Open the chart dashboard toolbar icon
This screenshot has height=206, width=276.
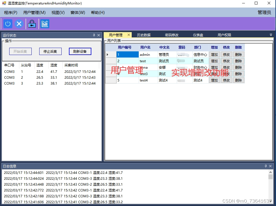point(45,24)
